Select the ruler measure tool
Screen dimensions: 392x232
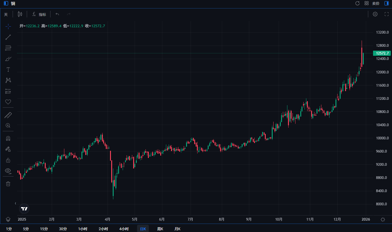pyautogui.click(x=8, y=115)
